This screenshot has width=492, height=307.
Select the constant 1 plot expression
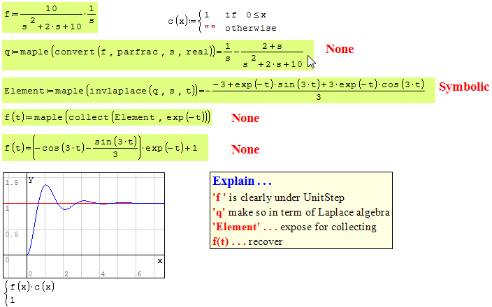point(12,299)
